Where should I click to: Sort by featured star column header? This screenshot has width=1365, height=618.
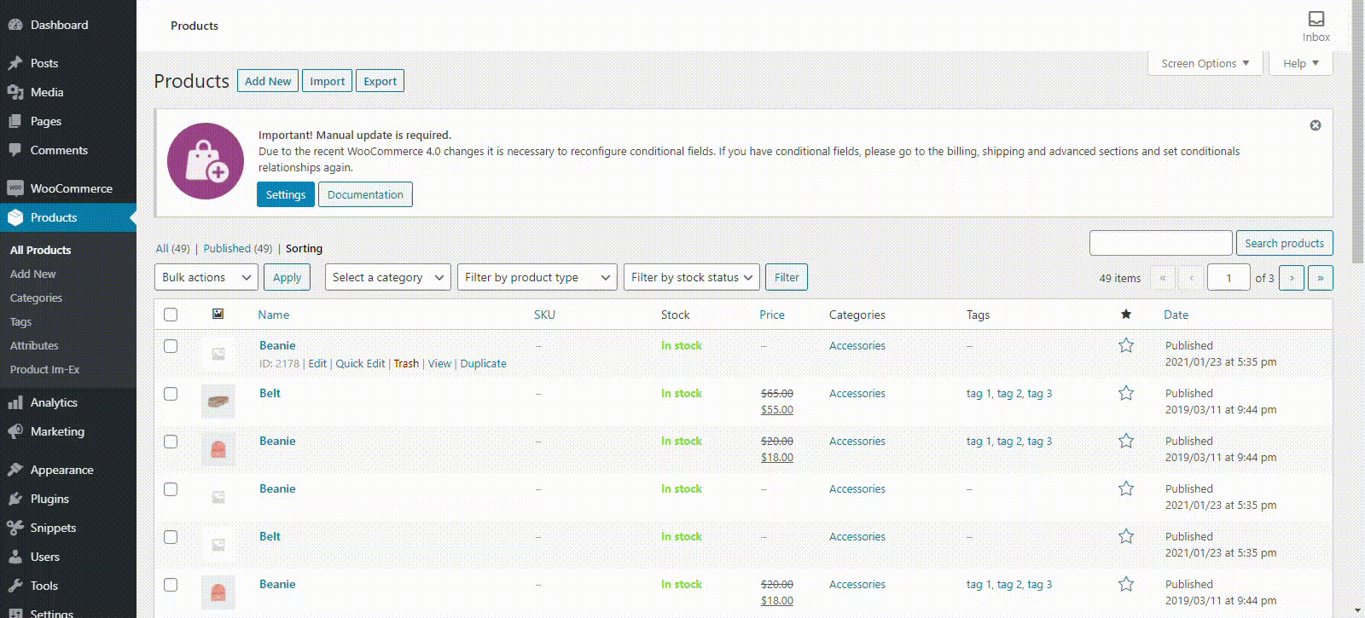point(1126,315)
